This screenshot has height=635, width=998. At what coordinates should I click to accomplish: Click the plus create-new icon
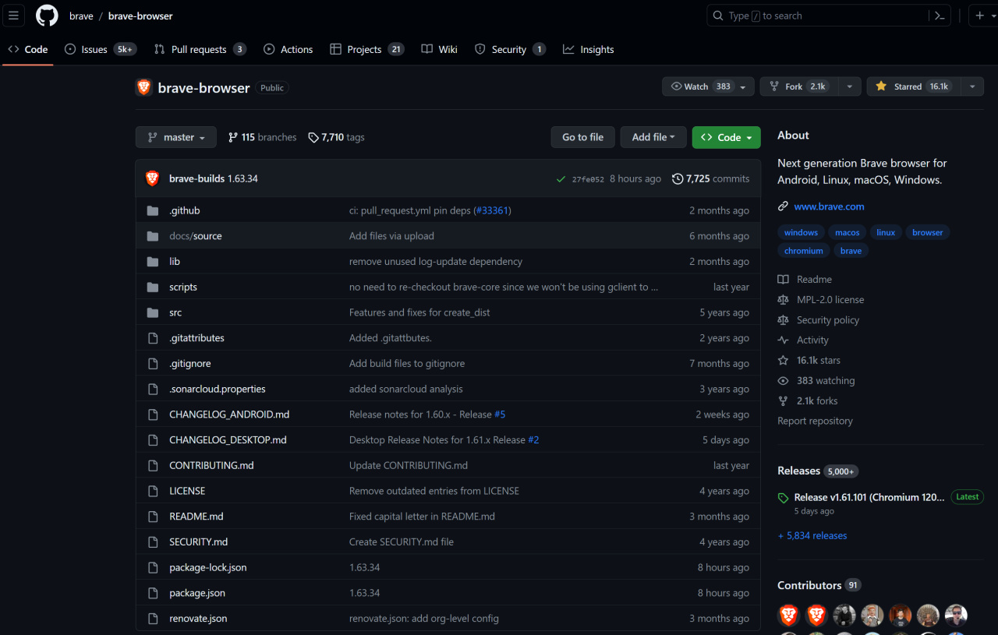point(980,16)
